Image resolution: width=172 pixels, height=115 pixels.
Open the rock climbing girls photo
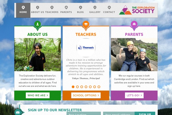[x=134, y=54]
